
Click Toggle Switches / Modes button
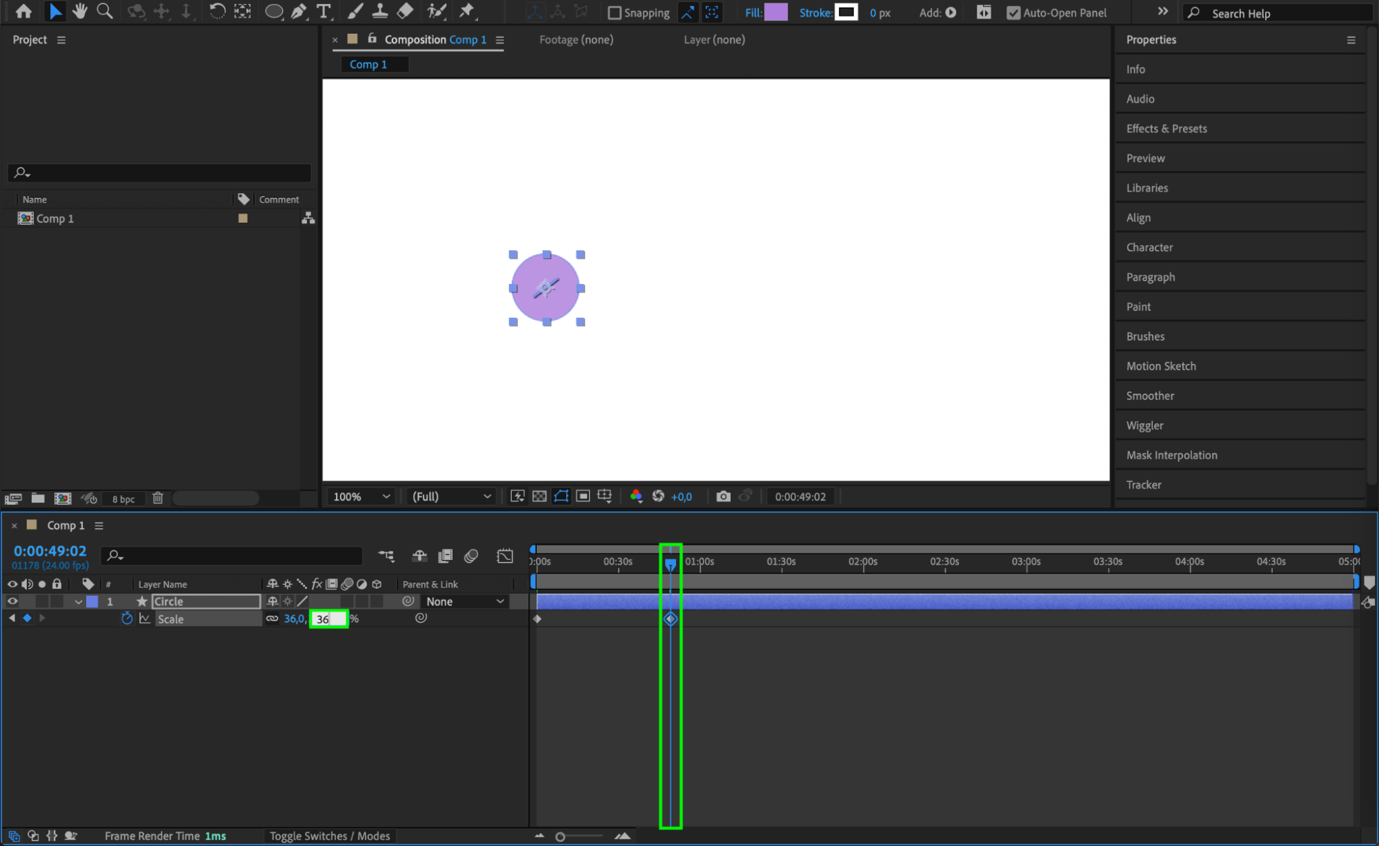329,836
